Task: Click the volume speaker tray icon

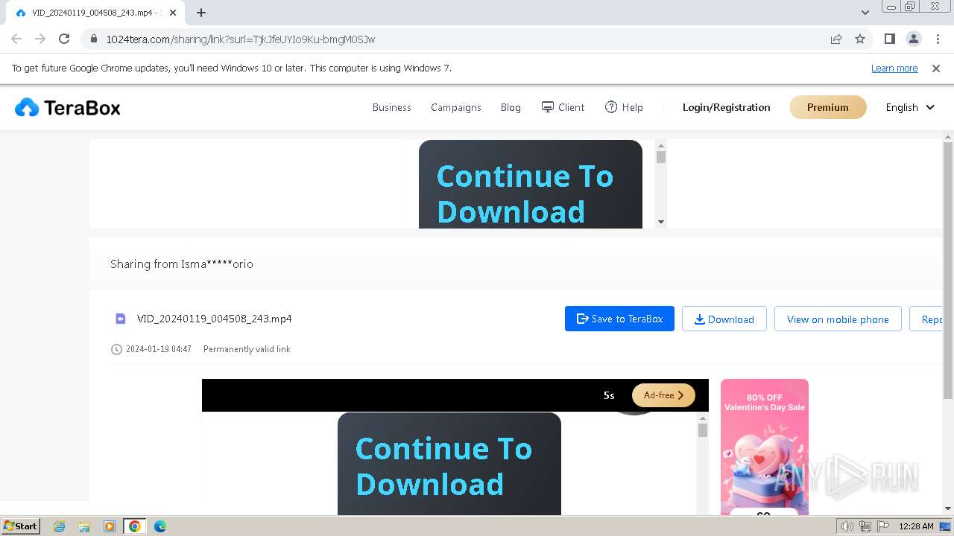Action: [847, 526]
